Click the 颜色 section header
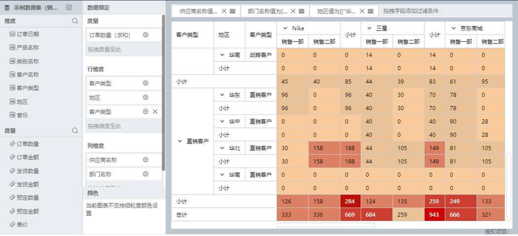The height and width of the screenshot is (236, 518). (93, 193)
